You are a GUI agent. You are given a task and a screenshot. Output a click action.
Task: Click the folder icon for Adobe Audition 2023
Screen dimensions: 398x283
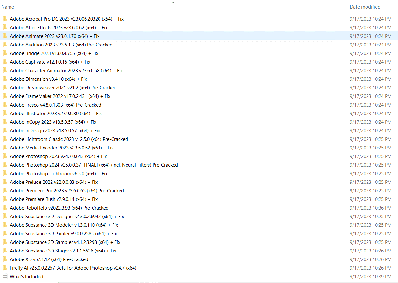5,45
